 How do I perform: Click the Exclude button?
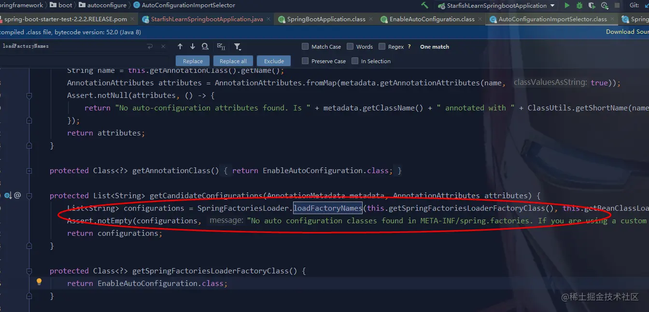(x=274, y=61)
